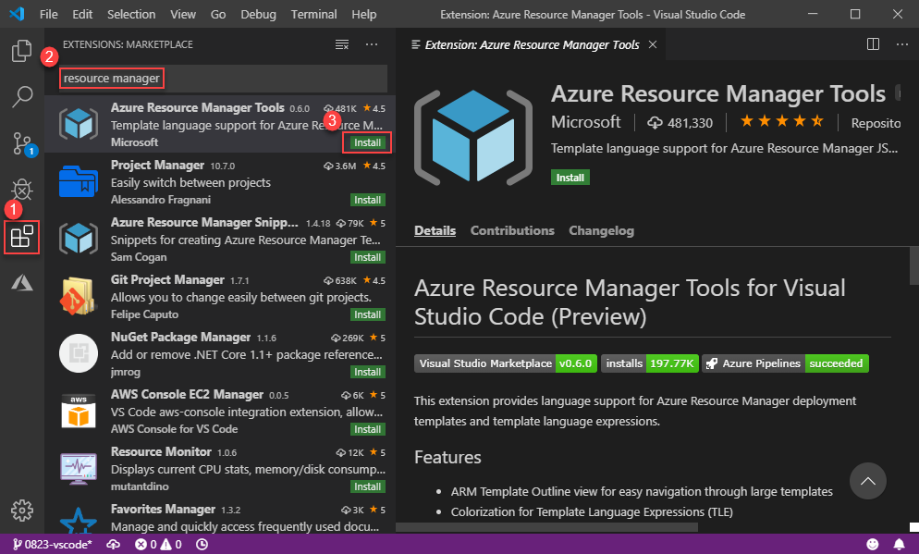Select the Extensions view icon
919x554 pixels.
tap(21, 238)
